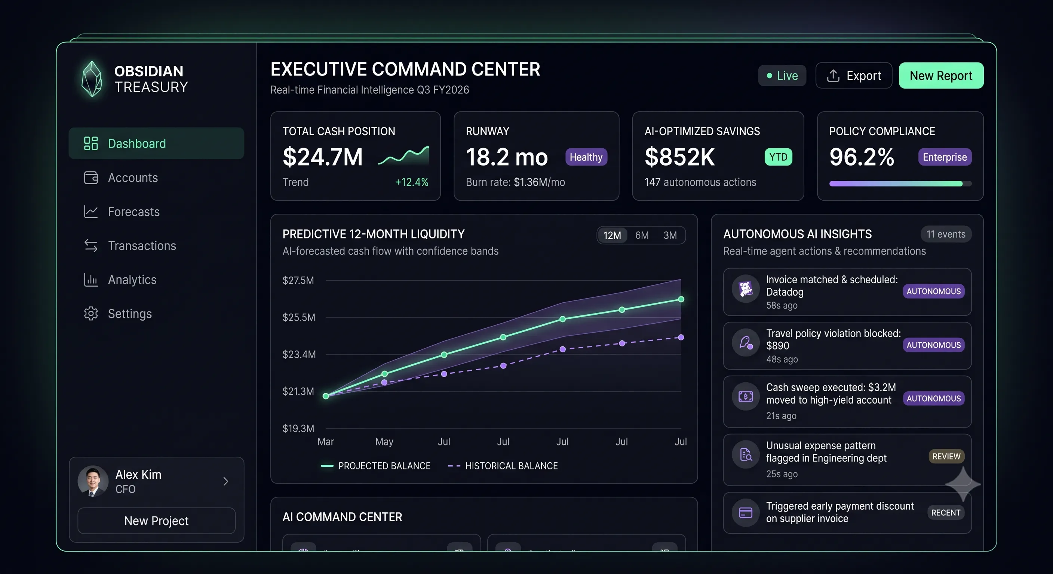Click the 11 events counter
Viewport: 1053px width, 574px height.
[x=945, y=234]
